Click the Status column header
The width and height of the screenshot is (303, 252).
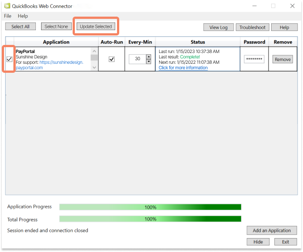tap(198, 42)
